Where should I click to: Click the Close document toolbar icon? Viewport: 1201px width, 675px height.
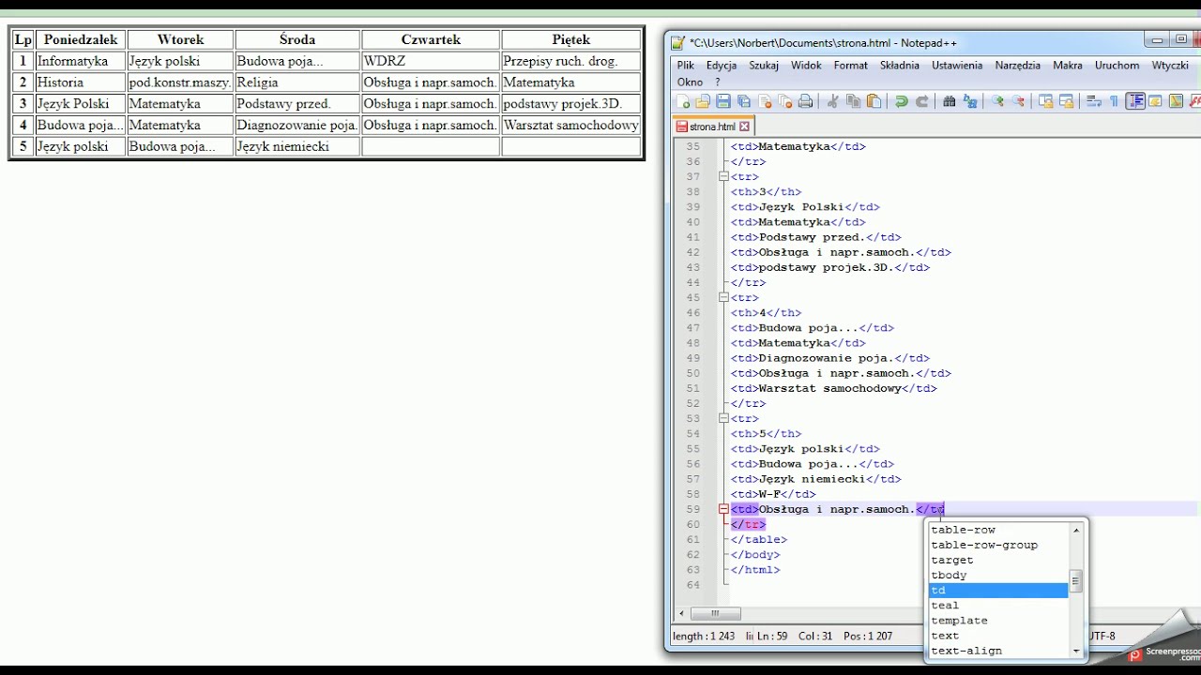(765, 101)
